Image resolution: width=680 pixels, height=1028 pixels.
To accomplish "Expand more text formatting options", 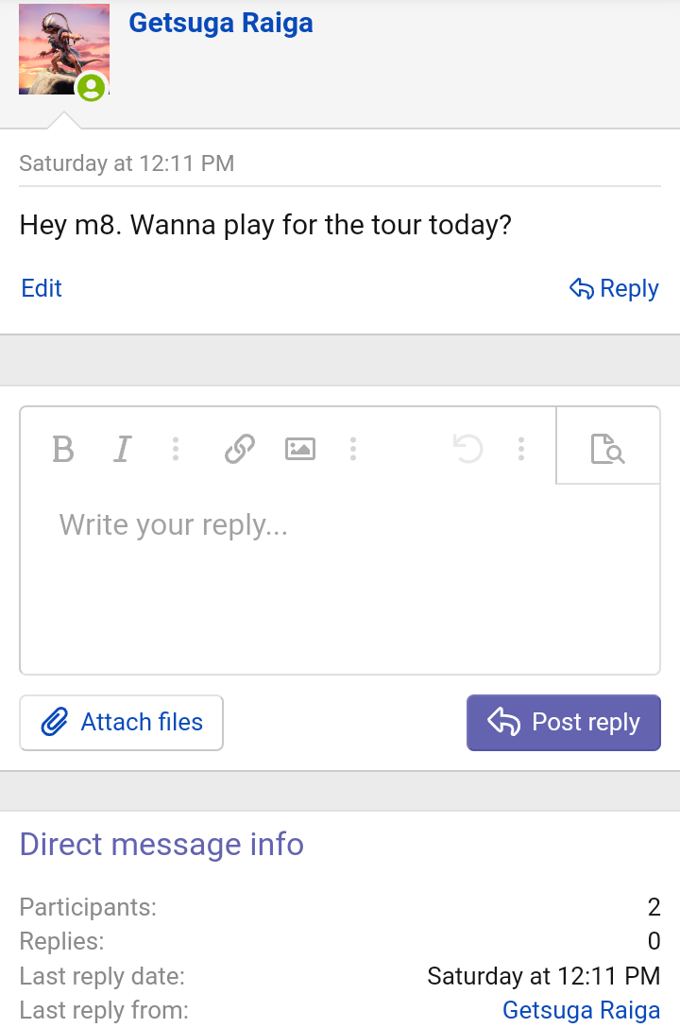I will (x=175, y=449).
